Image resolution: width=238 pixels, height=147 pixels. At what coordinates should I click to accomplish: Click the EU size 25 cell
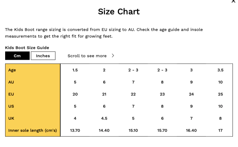[220, 94]
